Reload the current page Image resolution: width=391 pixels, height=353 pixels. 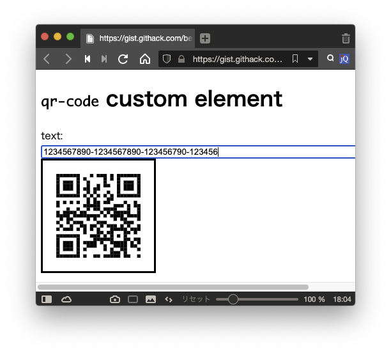[x=123, y=59]
